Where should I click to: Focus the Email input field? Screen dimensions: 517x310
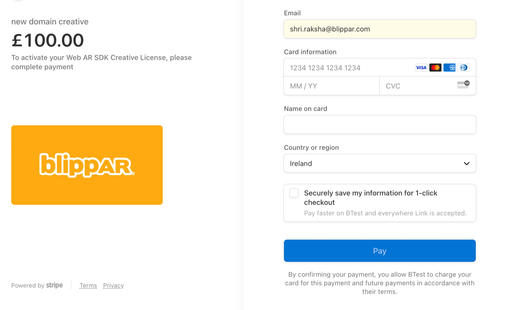(380, 29)
